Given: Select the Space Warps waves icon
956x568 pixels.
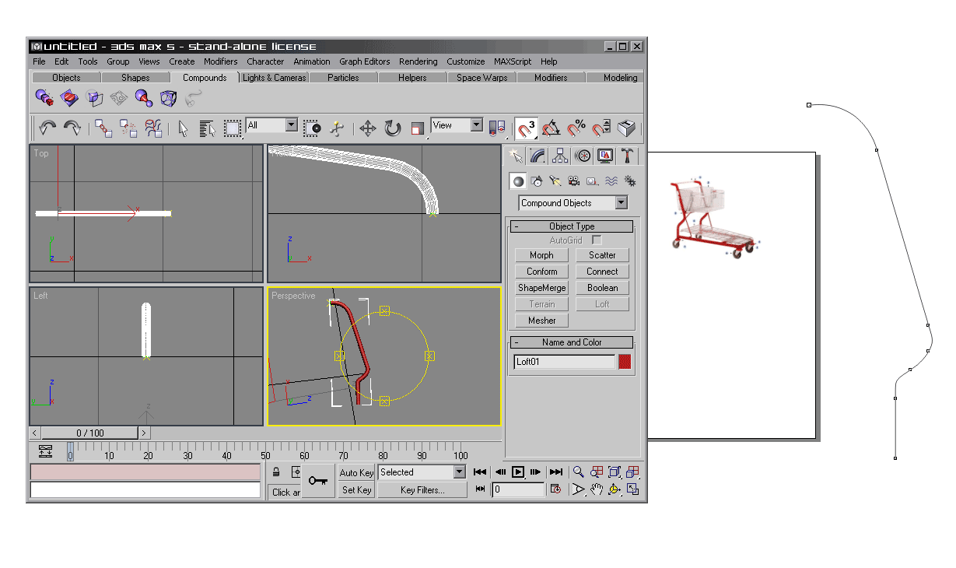Looking at the screenshot, I should pos(611,181).
